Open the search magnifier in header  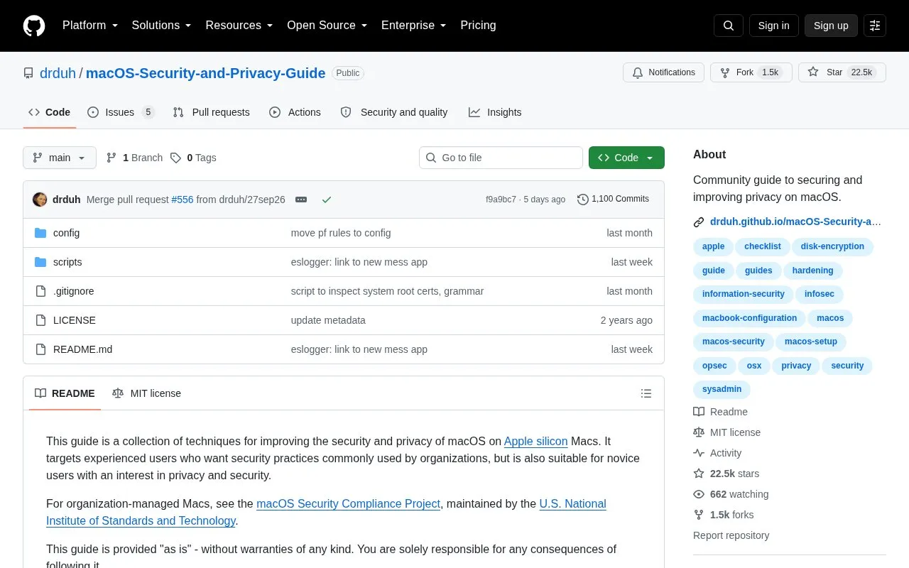pos(729,26)
